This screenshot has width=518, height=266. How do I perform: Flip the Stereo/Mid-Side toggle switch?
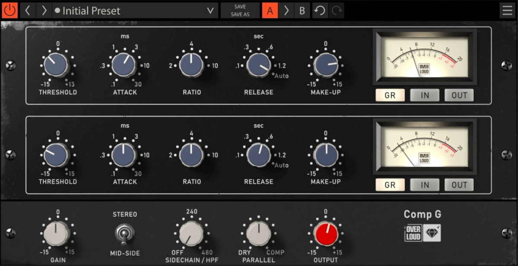pyautogui.click(x=124, y=234)
